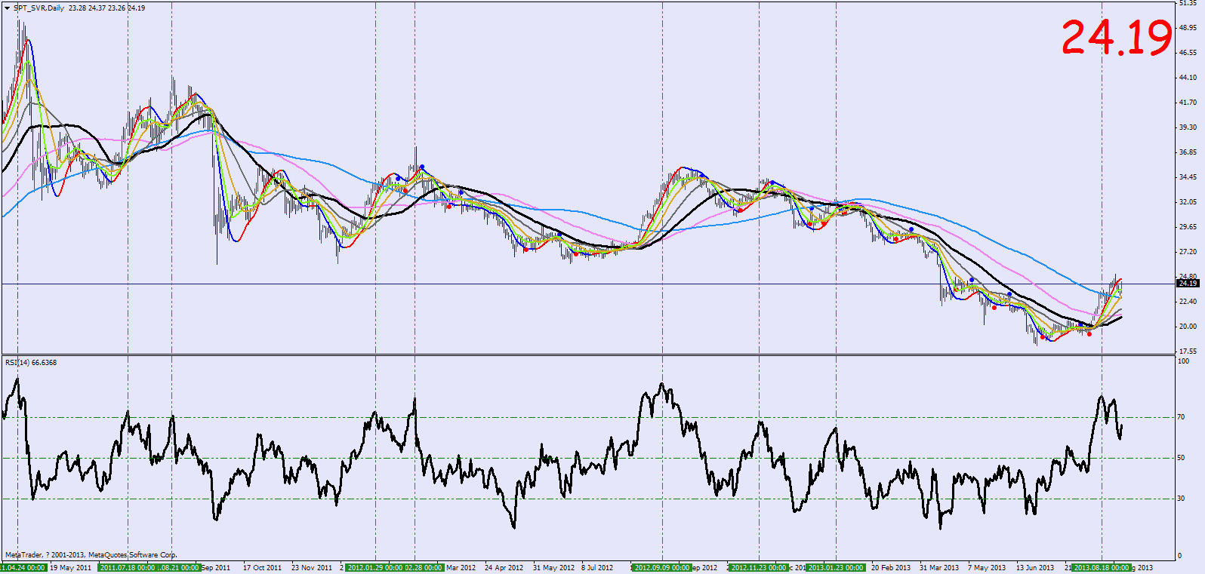This screenshot has height=574, width=1205.
Task: Select the current price tag 24.19 on the price axis
Action: pos(1188,284)
